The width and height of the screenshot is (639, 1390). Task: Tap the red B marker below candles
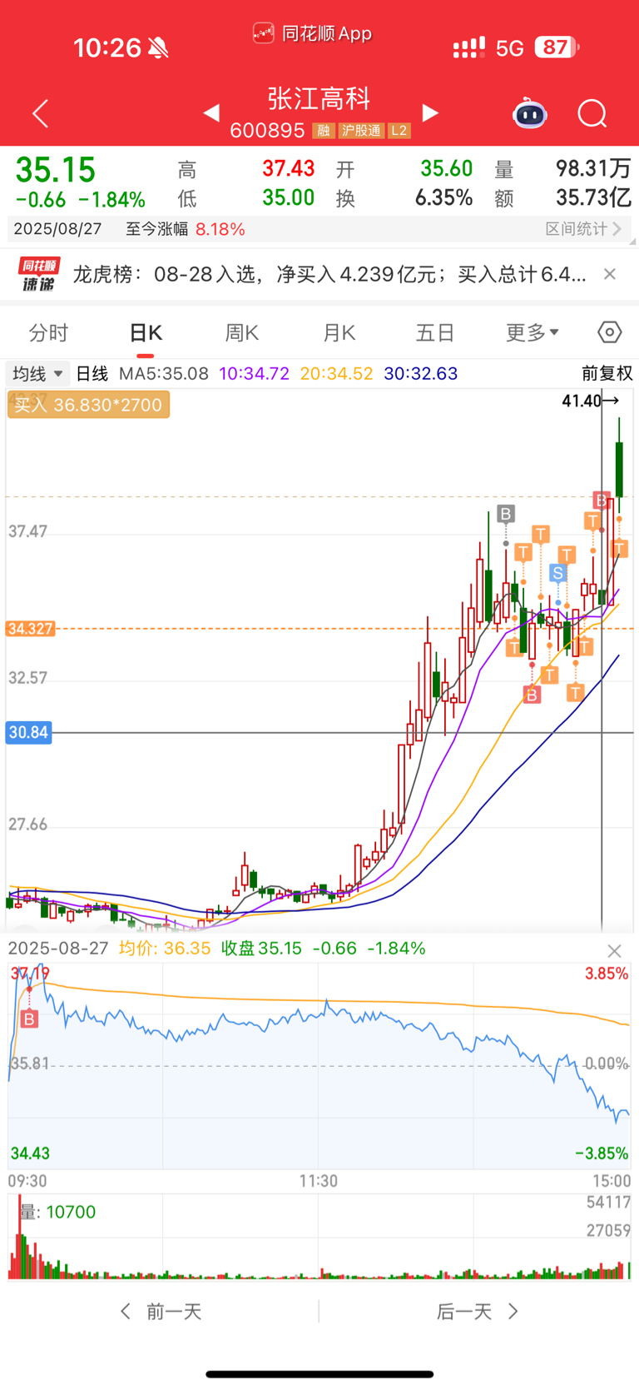[532, 694]
